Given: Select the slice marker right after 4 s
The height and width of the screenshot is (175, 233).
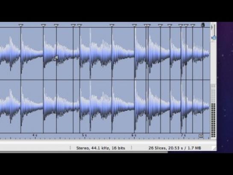Looking at the screenshot, I should coord(43,25).
